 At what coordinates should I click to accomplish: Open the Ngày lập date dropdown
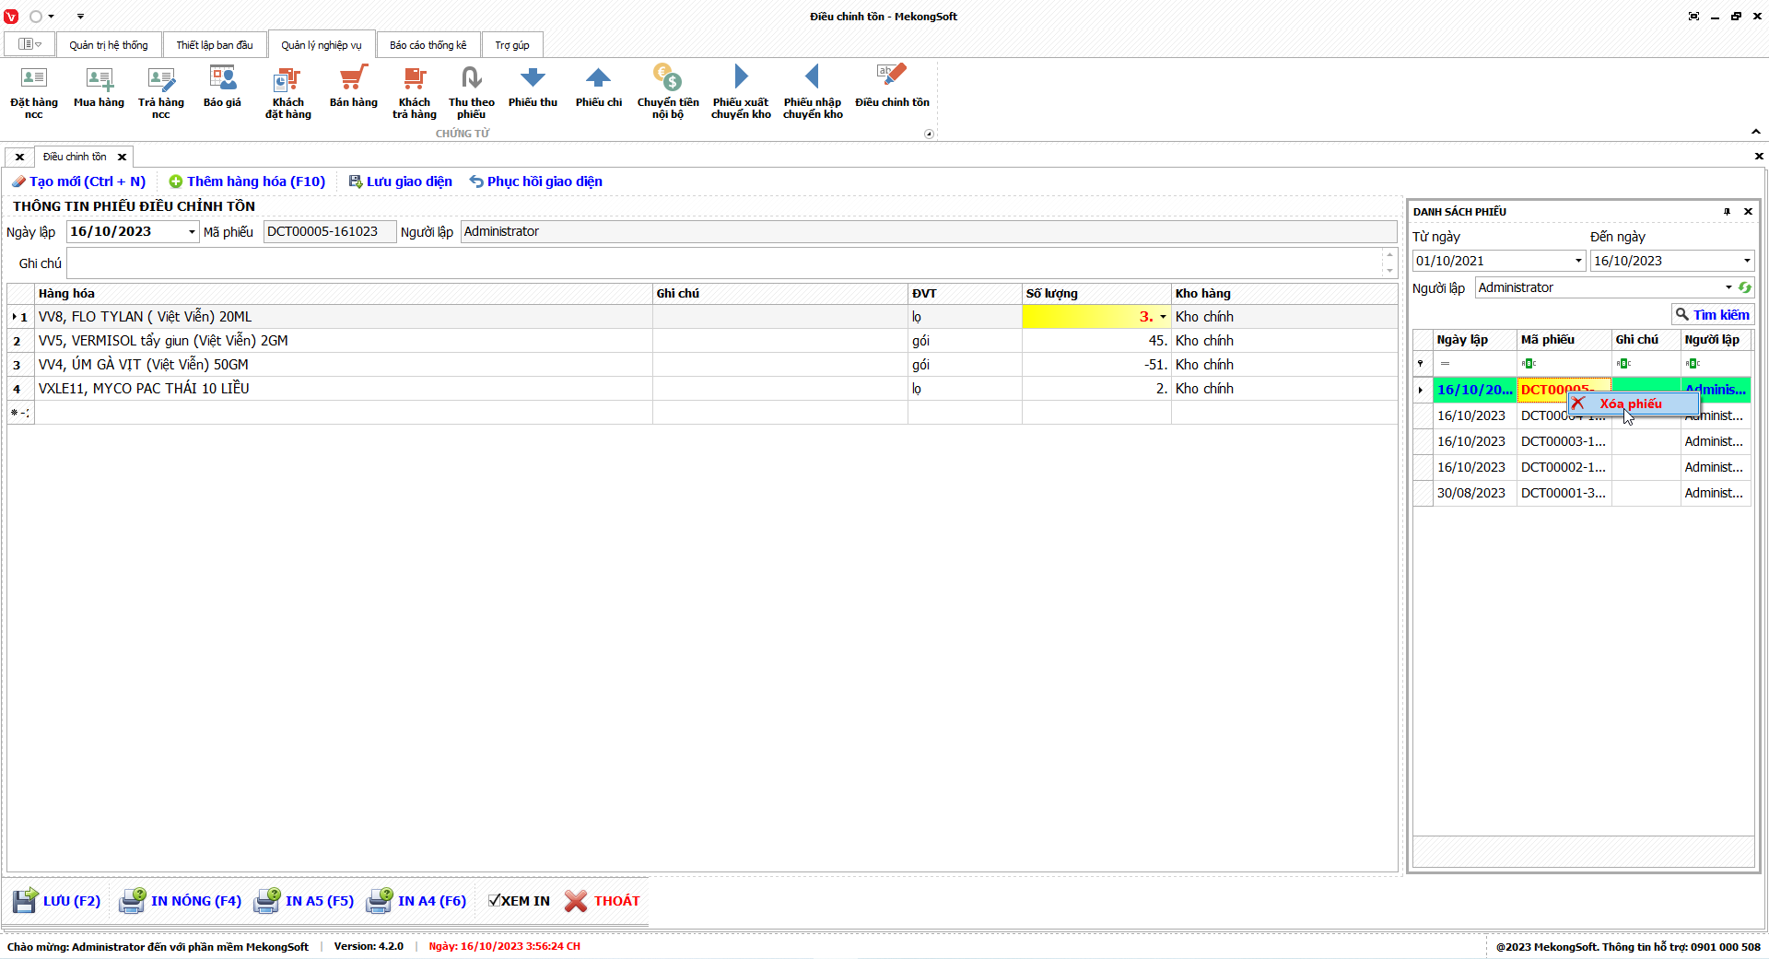coord(192,232)
